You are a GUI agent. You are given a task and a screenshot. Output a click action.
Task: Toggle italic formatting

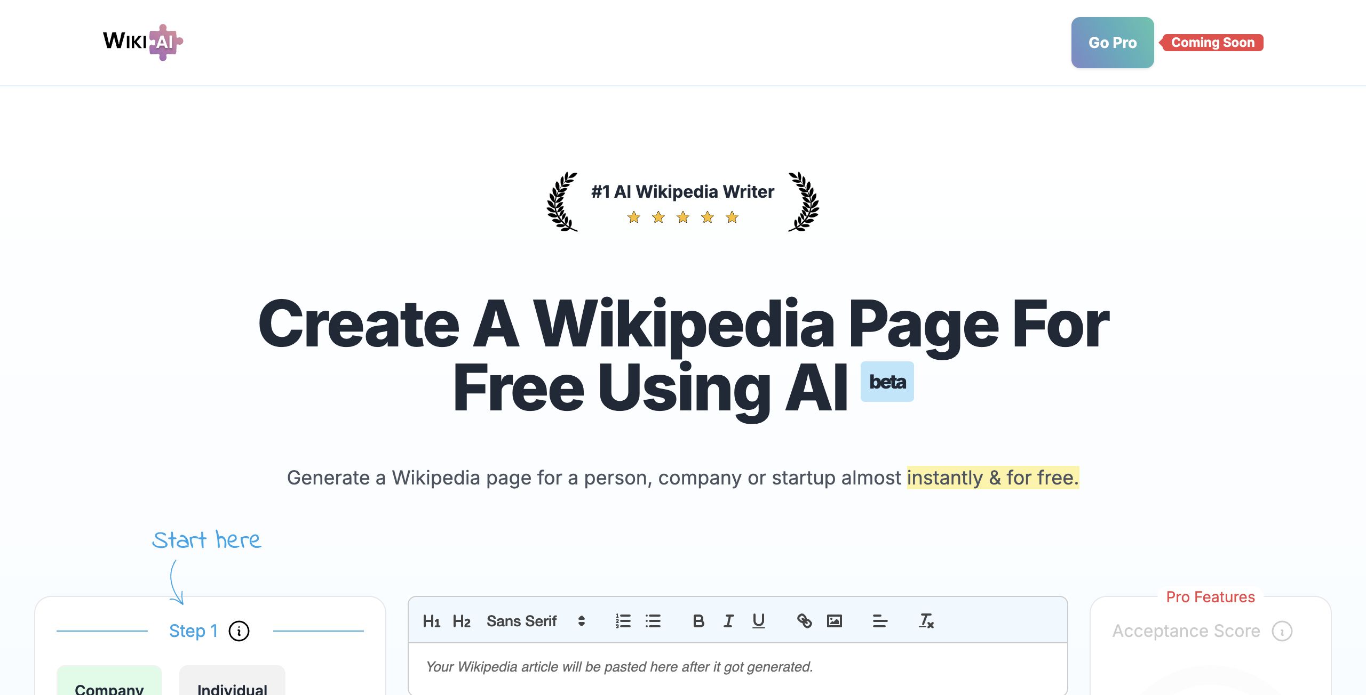tap(728, 621)
